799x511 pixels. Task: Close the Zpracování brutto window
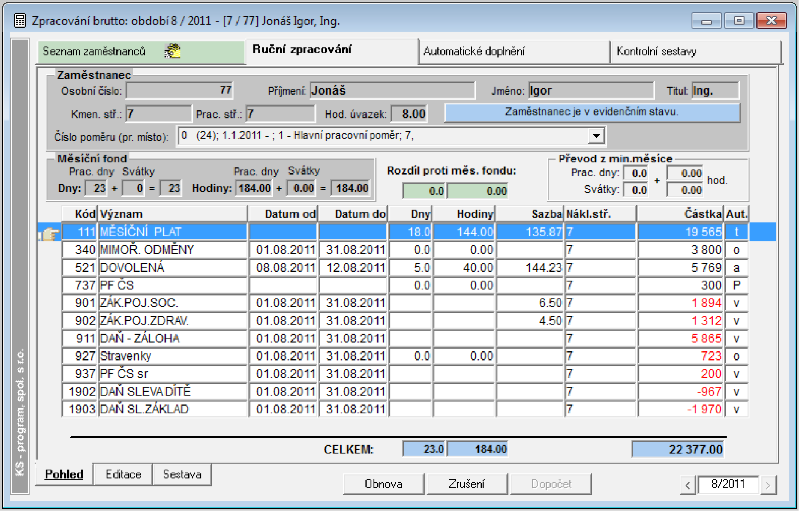(x=772, y=21)
